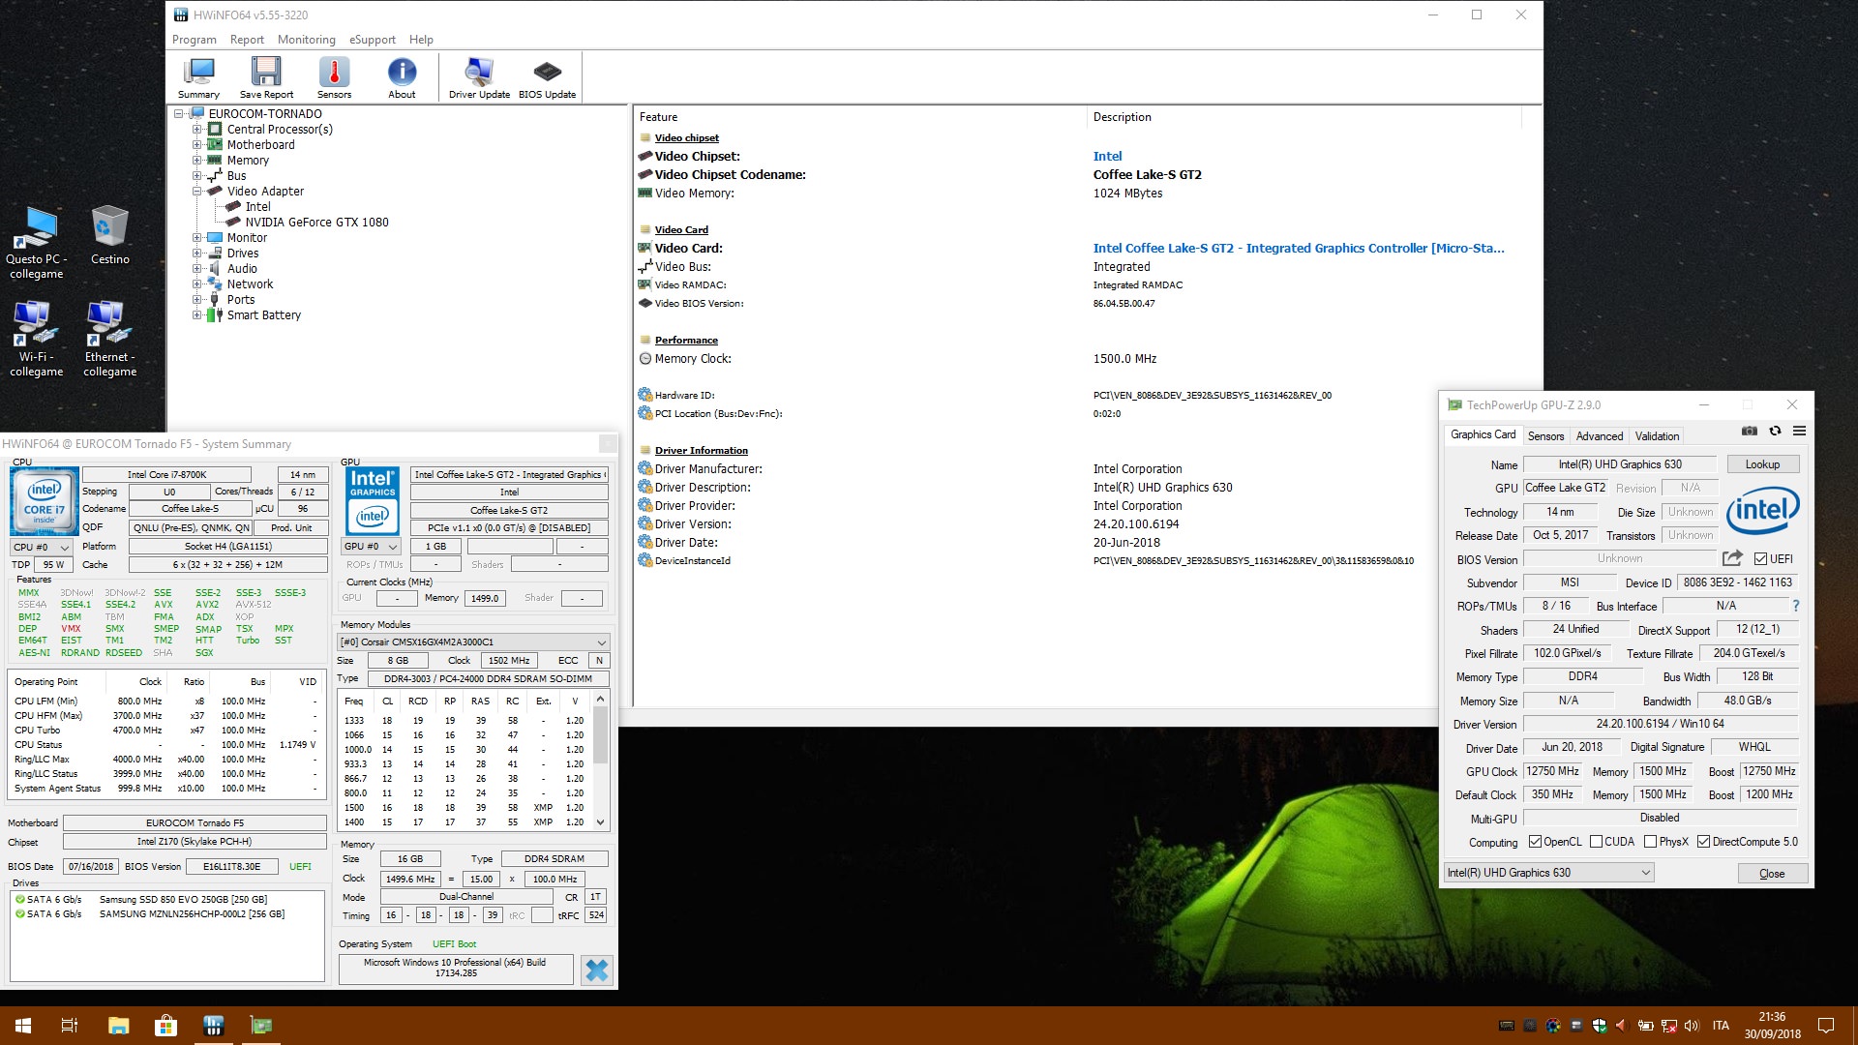Screen dimensions: 1858x1045
Task: Open the Program menu
Action: click(x=195, y=40)
